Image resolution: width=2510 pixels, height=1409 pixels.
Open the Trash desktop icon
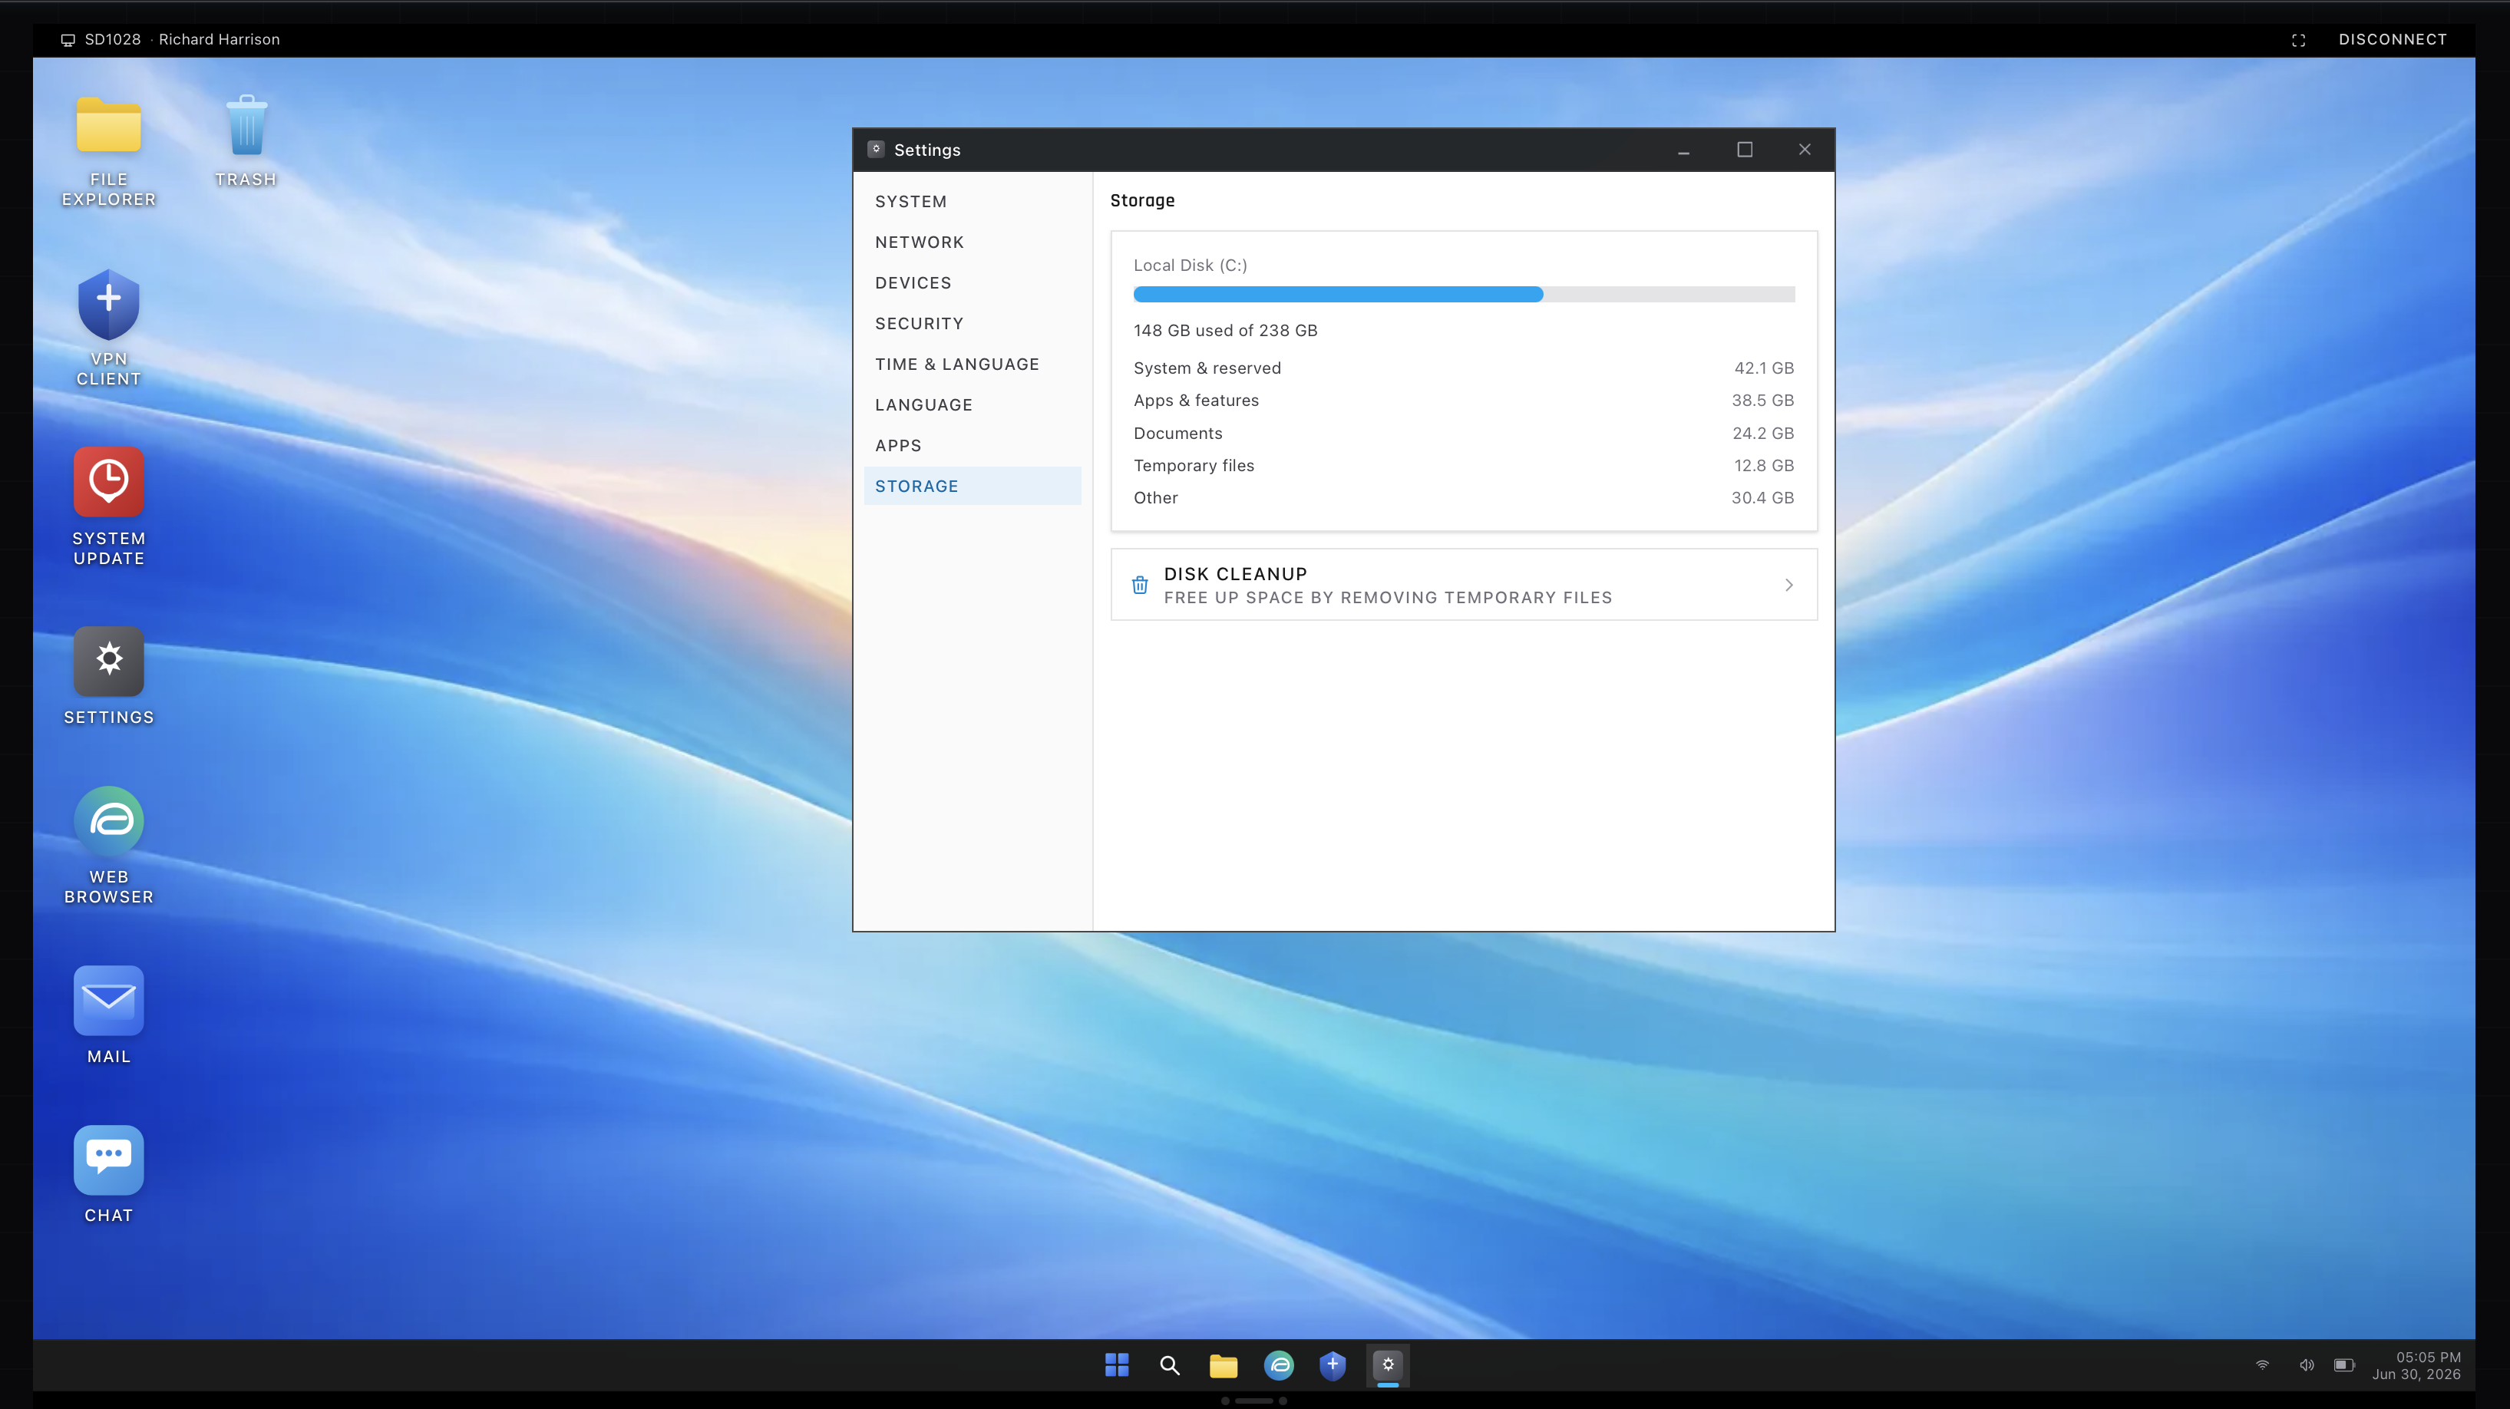point(246,140)
